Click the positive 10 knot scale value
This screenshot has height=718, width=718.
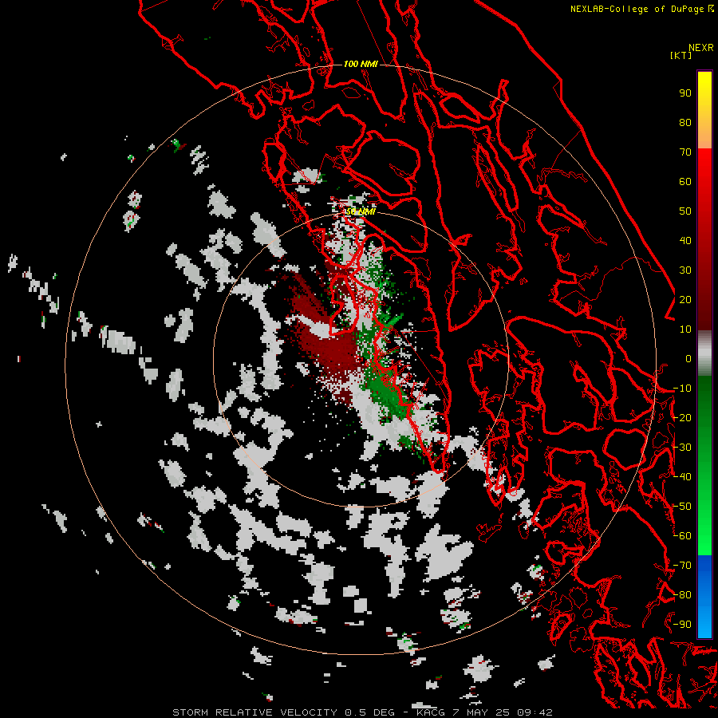685,329
